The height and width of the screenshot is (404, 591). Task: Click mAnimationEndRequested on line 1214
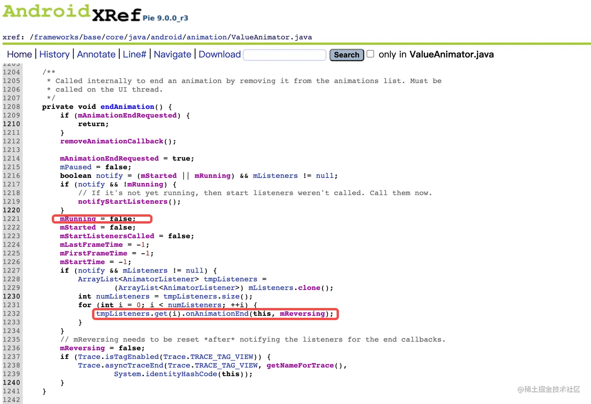[109, 158]
